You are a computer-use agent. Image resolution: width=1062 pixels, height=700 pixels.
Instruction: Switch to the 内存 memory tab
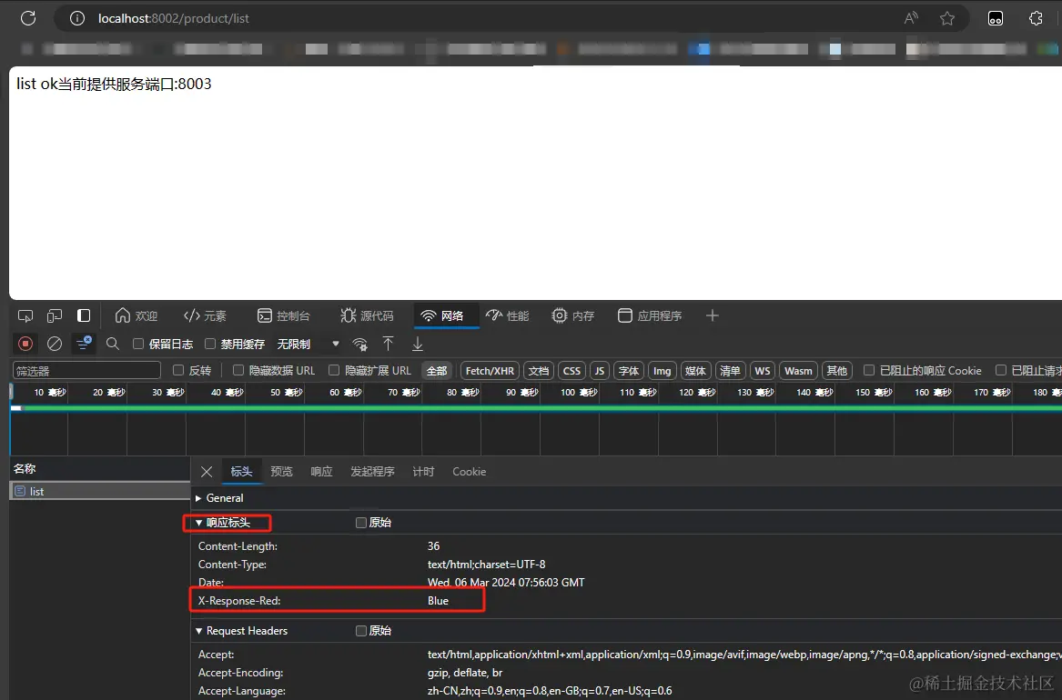pos(573,315)
